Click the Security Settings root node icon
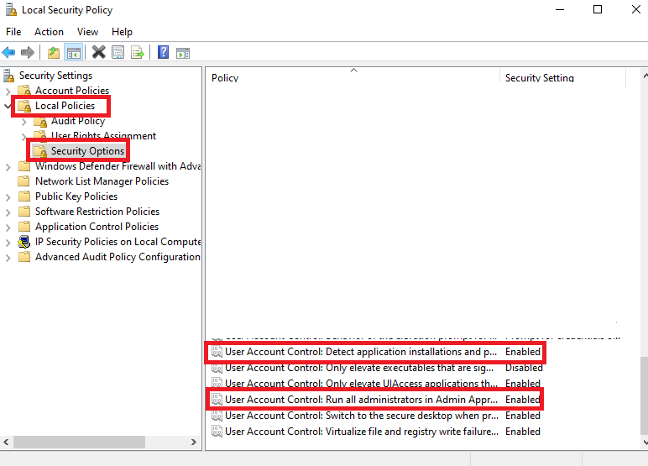648x466 pixels. (8, 76)
